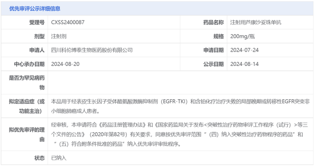Click the status value 已纳入
Image resolution: width=315 pixels, height=166 pixels.
pos(59,158)
